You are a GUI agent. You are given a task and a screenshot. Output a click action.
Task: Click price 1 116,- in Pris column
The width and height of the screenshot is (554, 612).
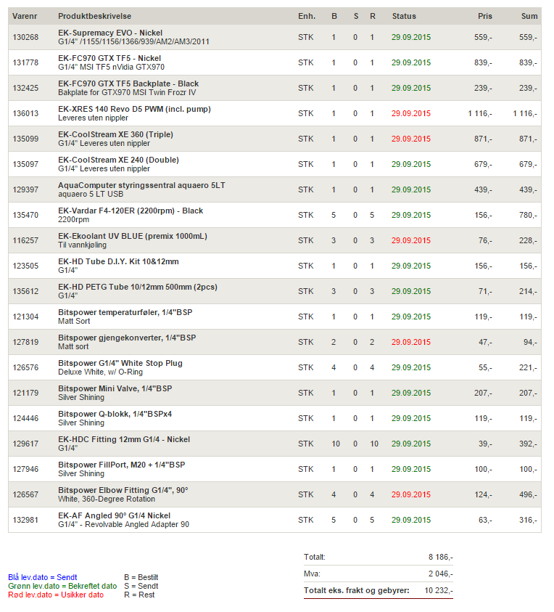pos(480,113)
